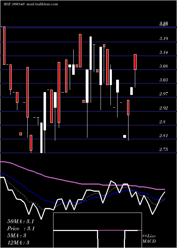The height and width of the screenshot is (248, 177).
Task: Click the small white candle near 2.81
Action: (x=125, y=136)
